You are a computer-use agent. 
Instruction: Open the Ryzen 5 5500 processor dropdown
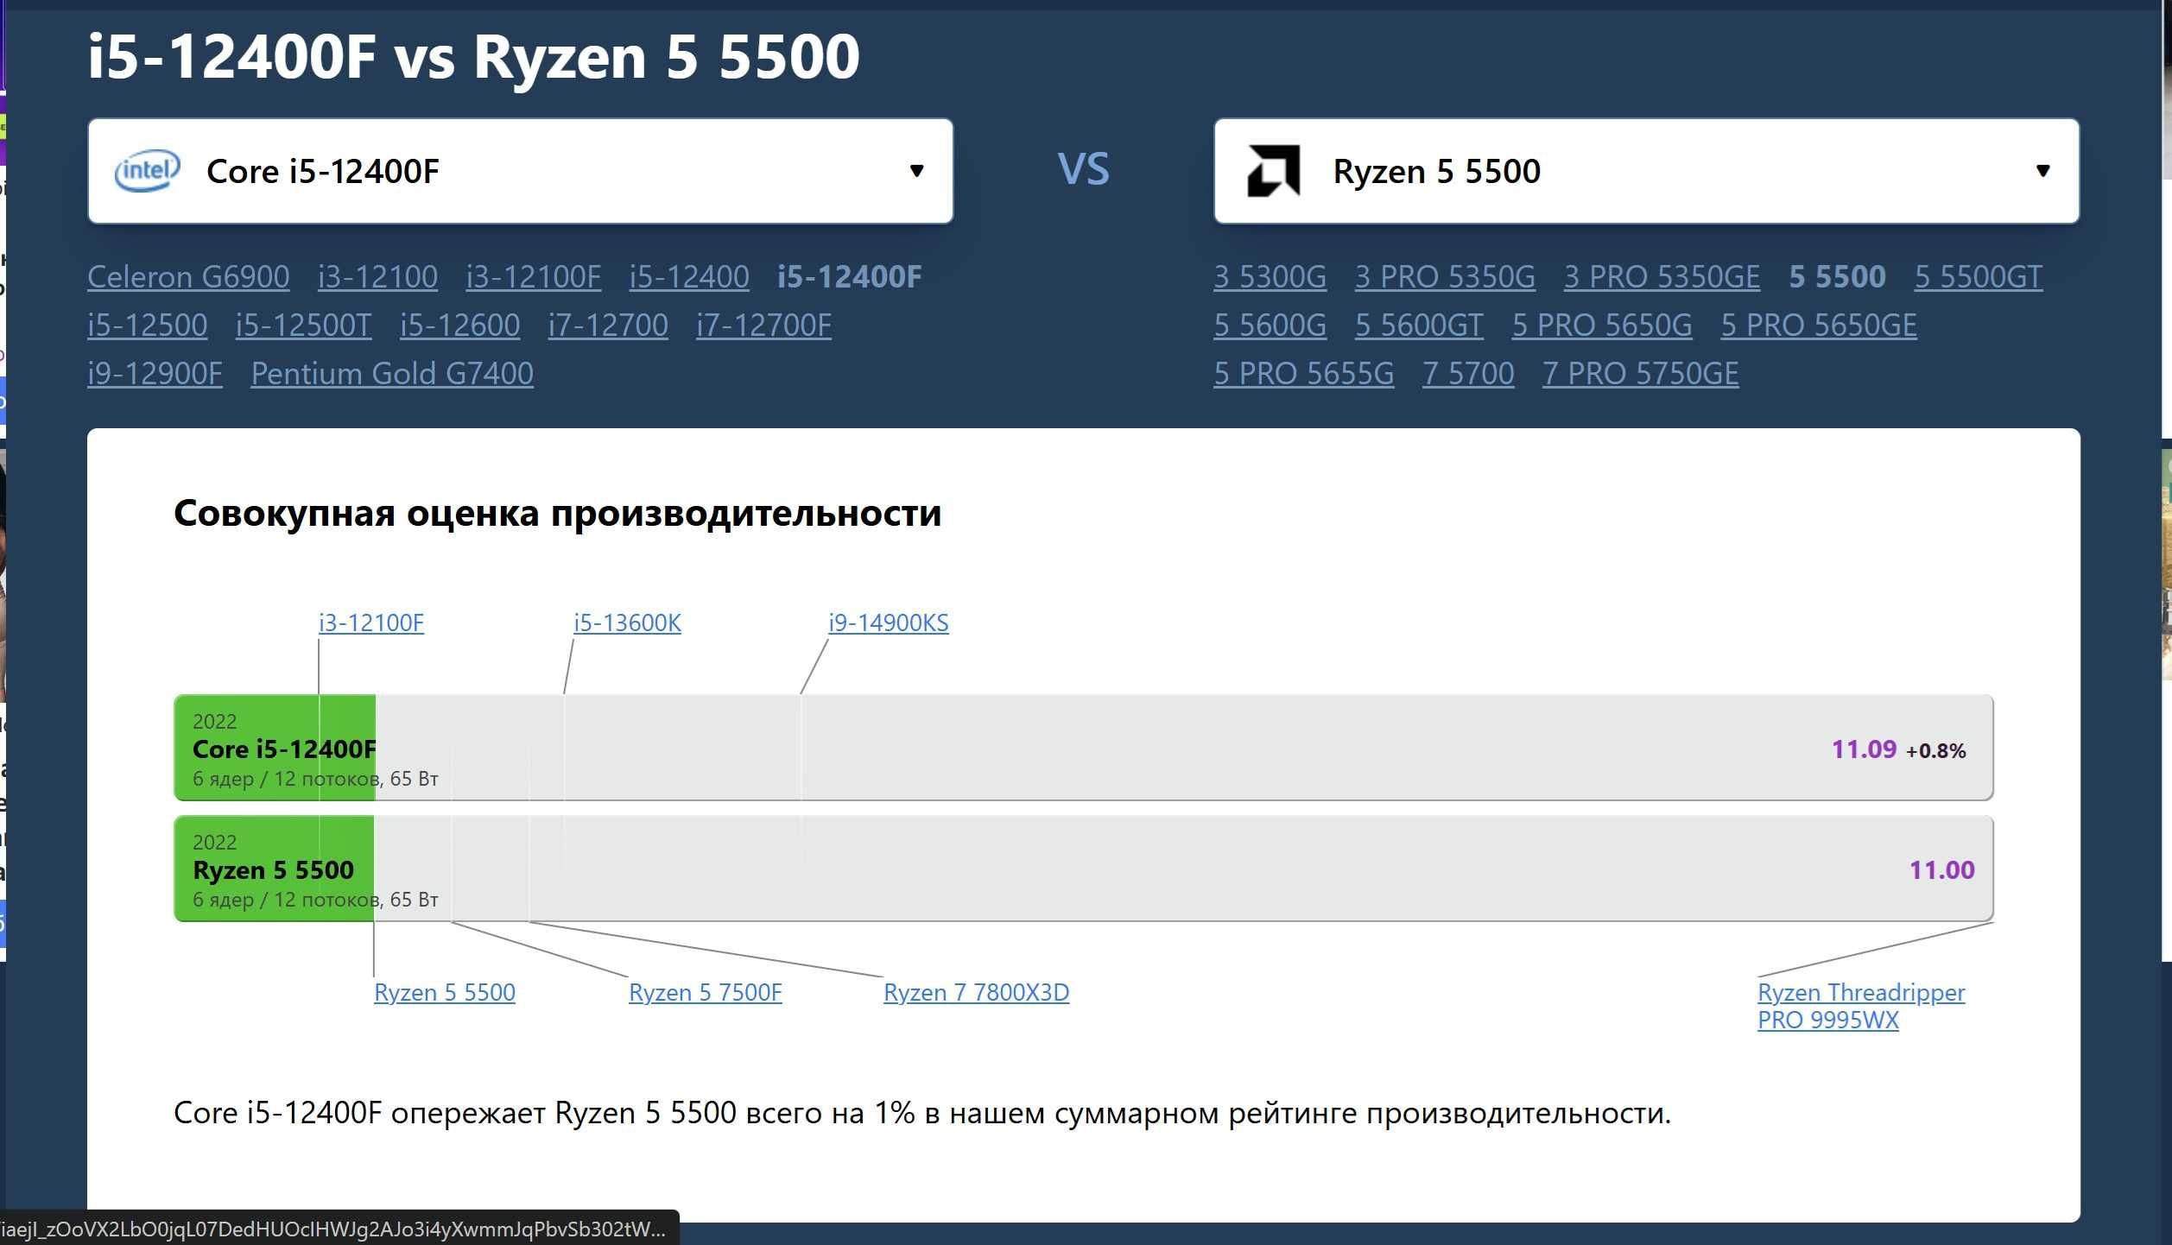point(1646,171)
